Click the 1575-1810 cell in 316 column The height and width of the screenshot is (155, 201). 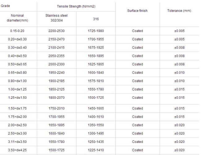point(96,81)
